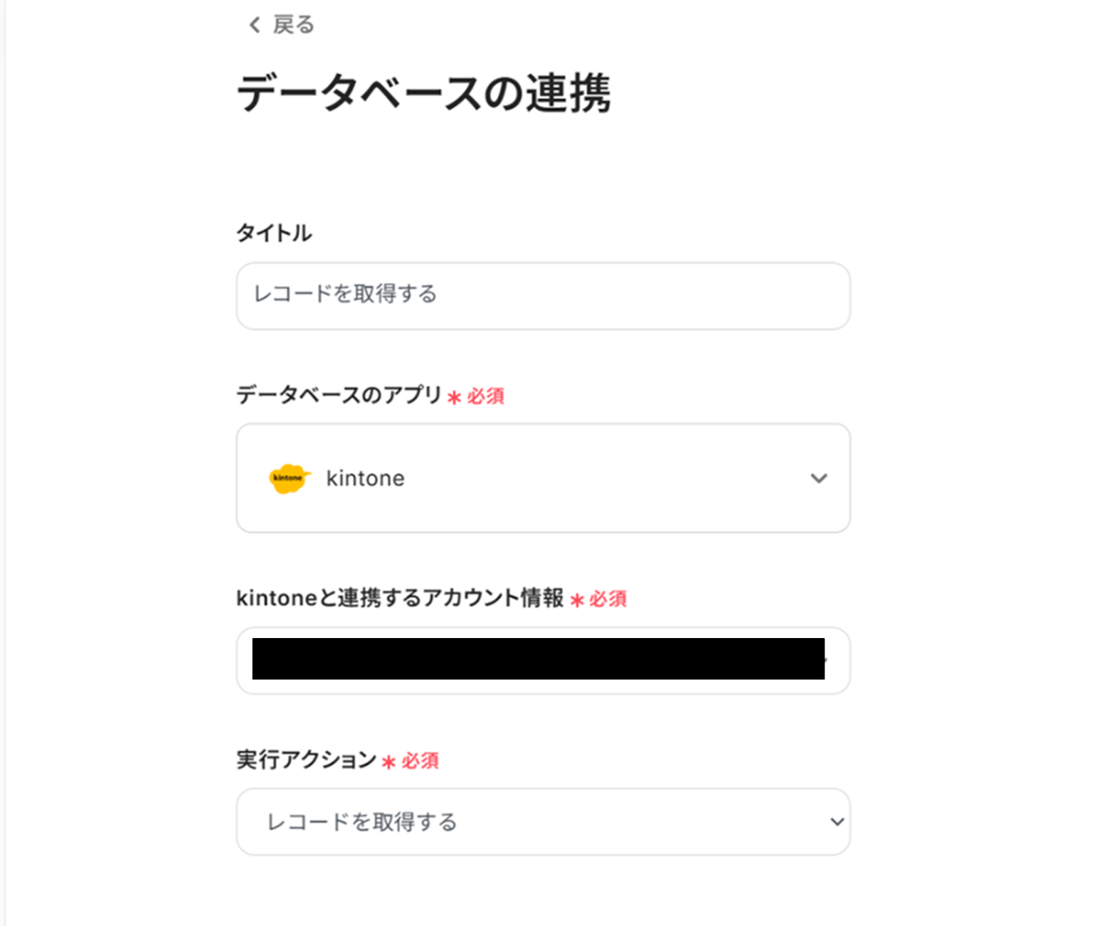
Task: Open the kintone account info selector
Action: point(543,660)
